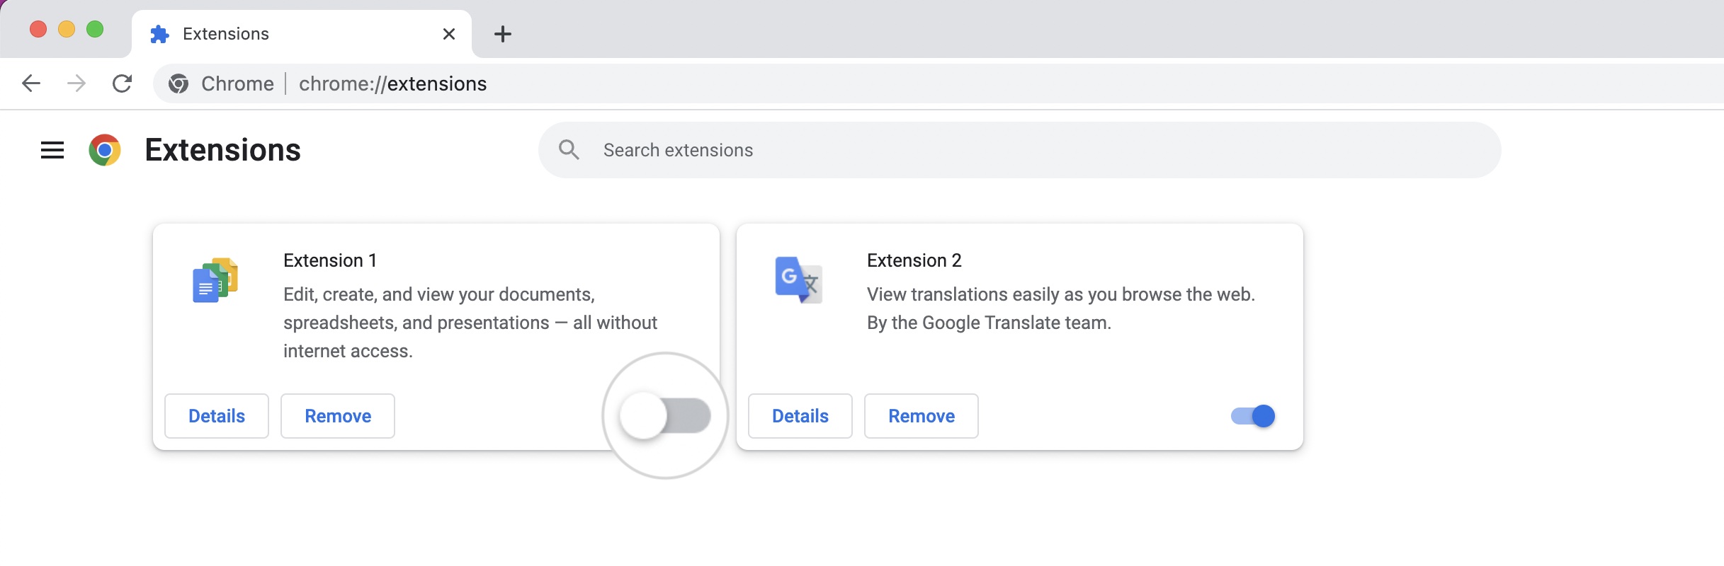Viewport: 1724px width, 566px height.
Task: Click the Chrome site info icon in address bar
Action: click(178, 83)
